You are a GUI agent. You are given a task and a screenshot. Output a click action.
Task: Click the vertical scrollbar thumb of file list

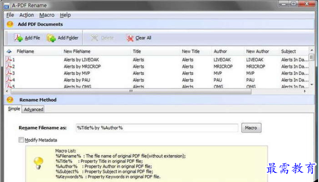click(312, 57)
